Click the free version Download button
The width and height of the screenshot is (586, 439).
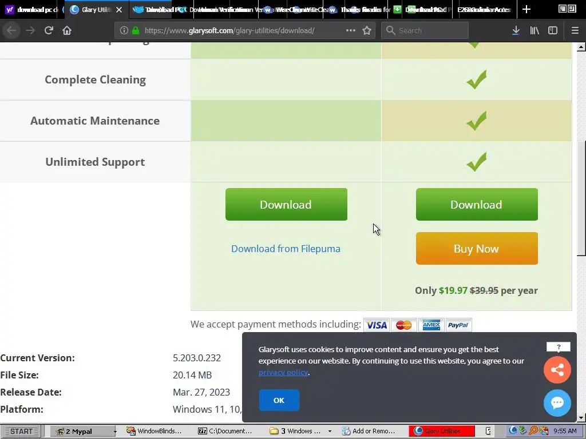click(286, 204)
